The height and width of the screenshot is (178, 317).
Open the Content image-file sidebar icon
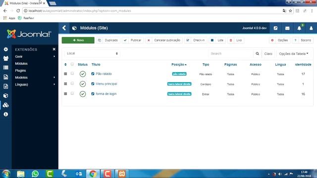click(x=5, y=77)
